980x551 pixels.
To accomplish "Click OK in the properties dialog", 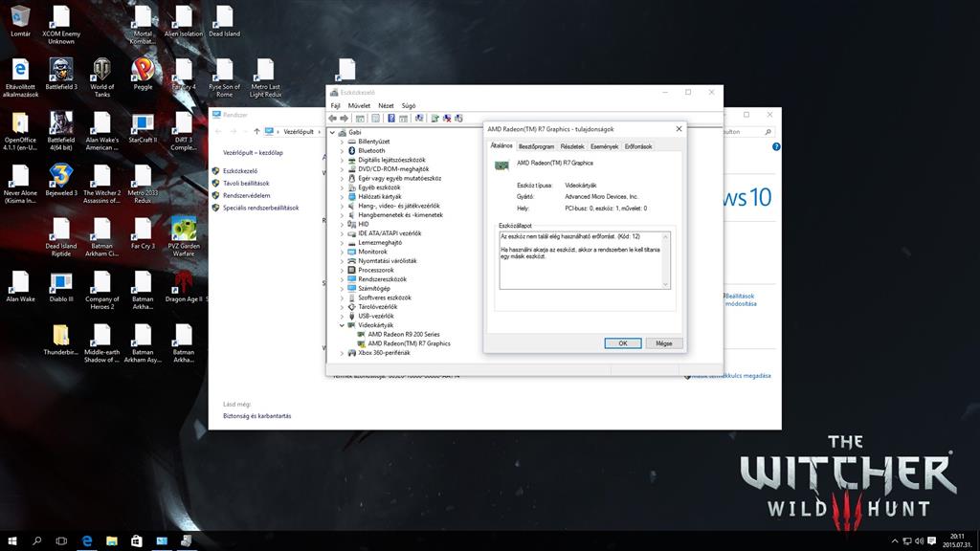I will click(623, 343).
